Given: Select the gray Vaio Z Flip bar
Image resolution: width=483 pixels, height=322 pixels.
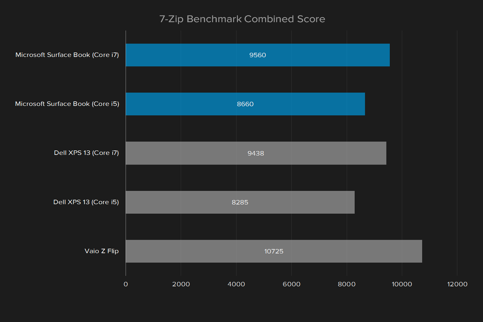Looking at the screenshot, I should [274, 251].
